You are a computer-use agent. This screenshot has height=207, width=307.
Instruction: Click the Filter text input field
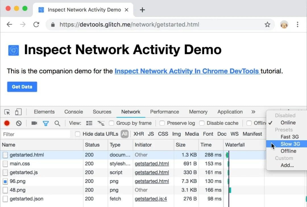point(36,134)
